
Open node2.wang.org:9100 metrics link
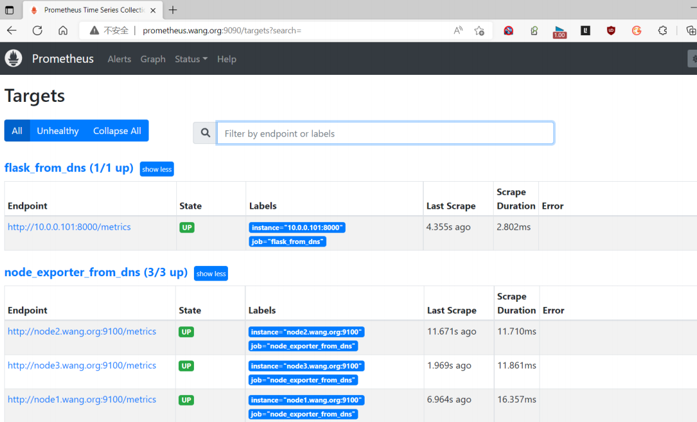coord(82,331)
